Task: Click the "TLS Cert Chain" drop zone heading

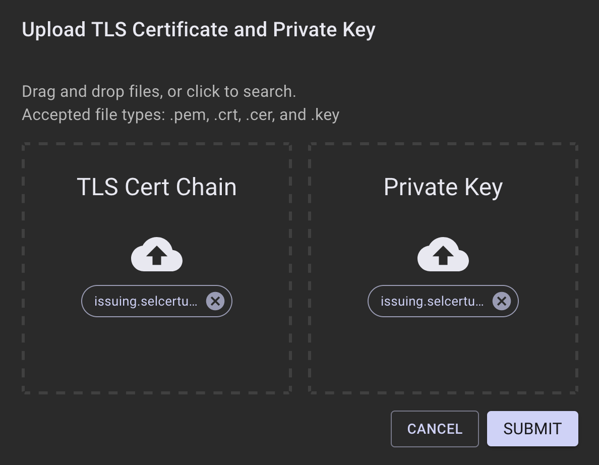Action: pyautogui.click(x=157, y=187)
